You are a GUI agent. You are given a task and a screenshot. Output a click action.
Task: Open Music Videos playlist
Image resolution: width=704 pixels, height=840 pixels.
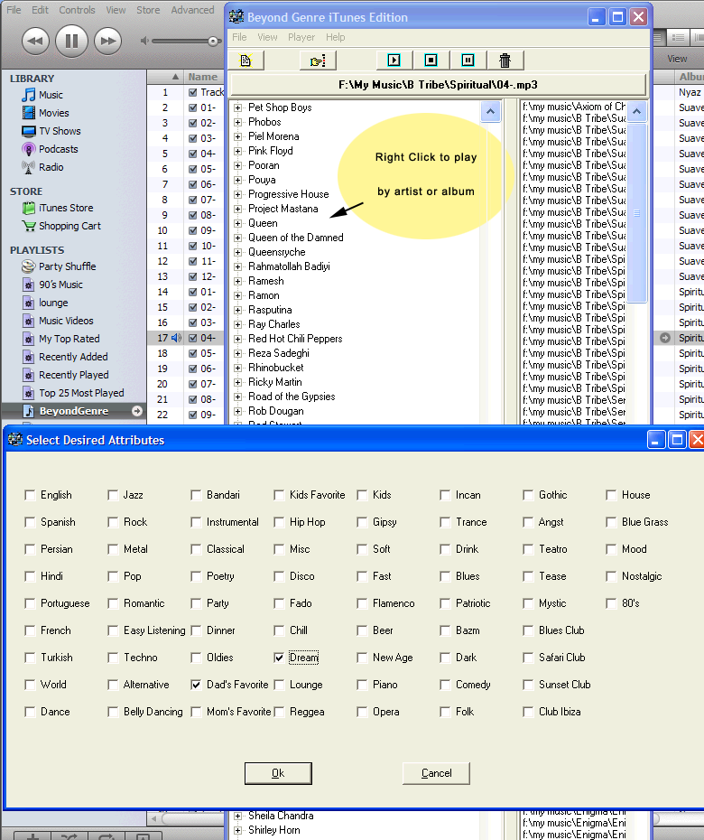coord(66,321)
